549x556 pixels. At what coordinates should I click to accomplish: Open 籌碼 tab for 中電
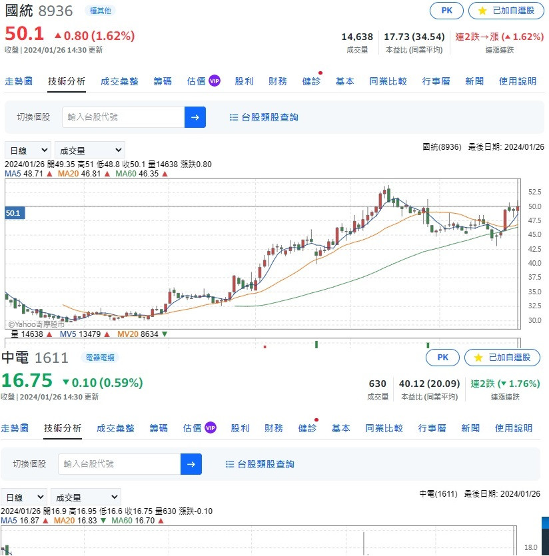click(x=159, y=428)
